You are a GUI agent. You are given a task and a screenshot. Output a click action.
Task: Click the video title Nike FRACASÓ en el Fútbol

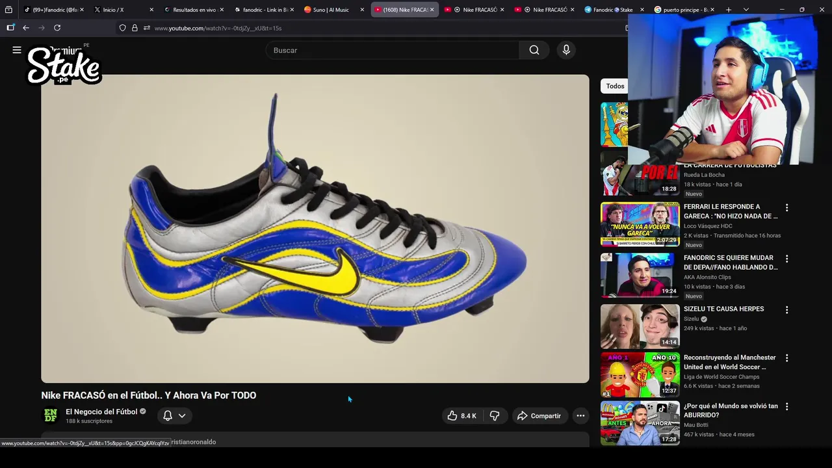click(x=149, y=395)
